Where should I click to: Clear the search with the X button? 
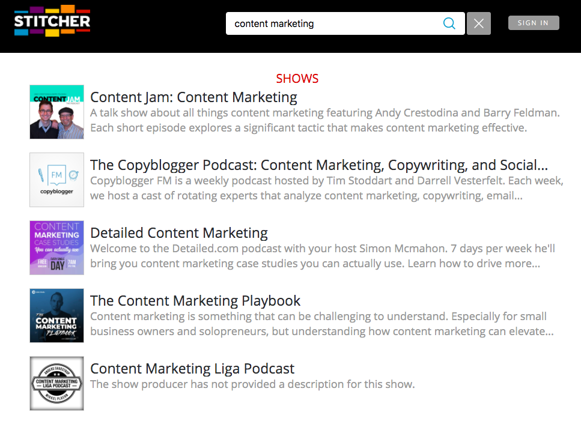tap(479, 23)
